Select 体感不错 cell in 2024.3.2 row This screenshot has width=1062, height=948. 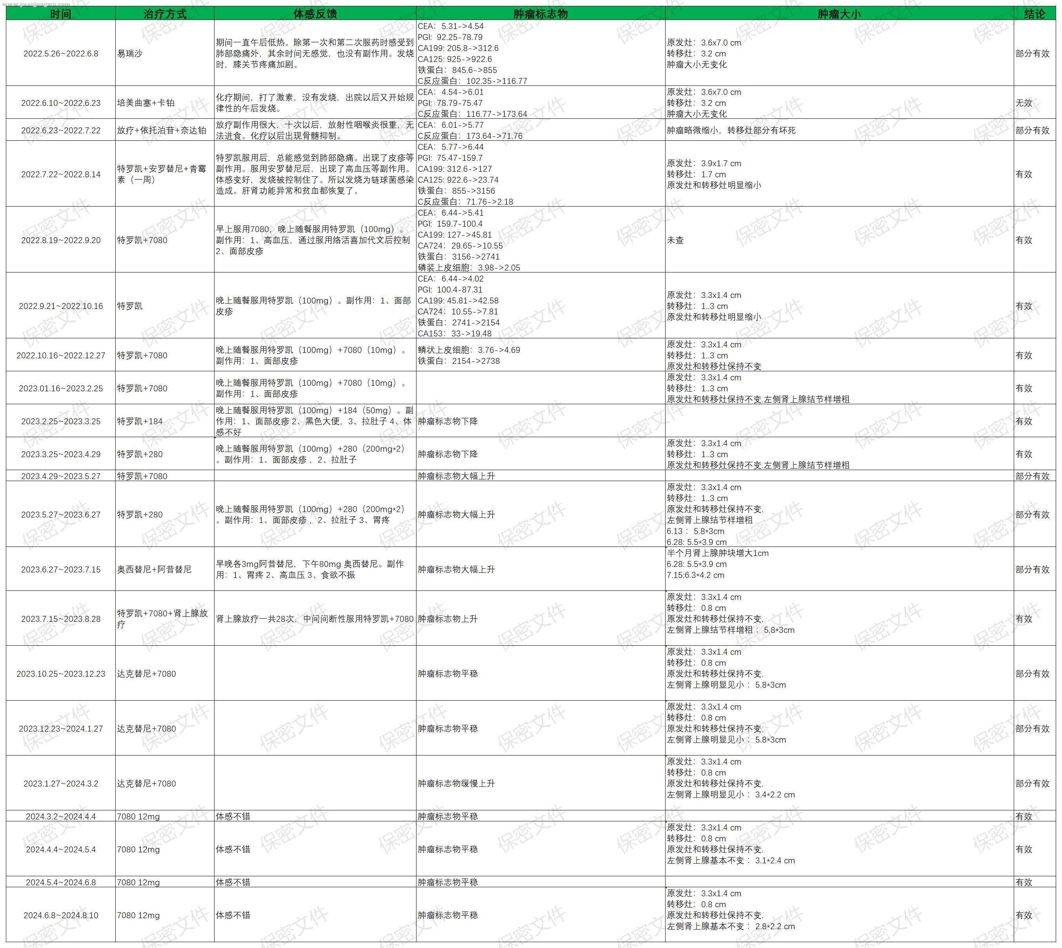(x=315, y=816)
